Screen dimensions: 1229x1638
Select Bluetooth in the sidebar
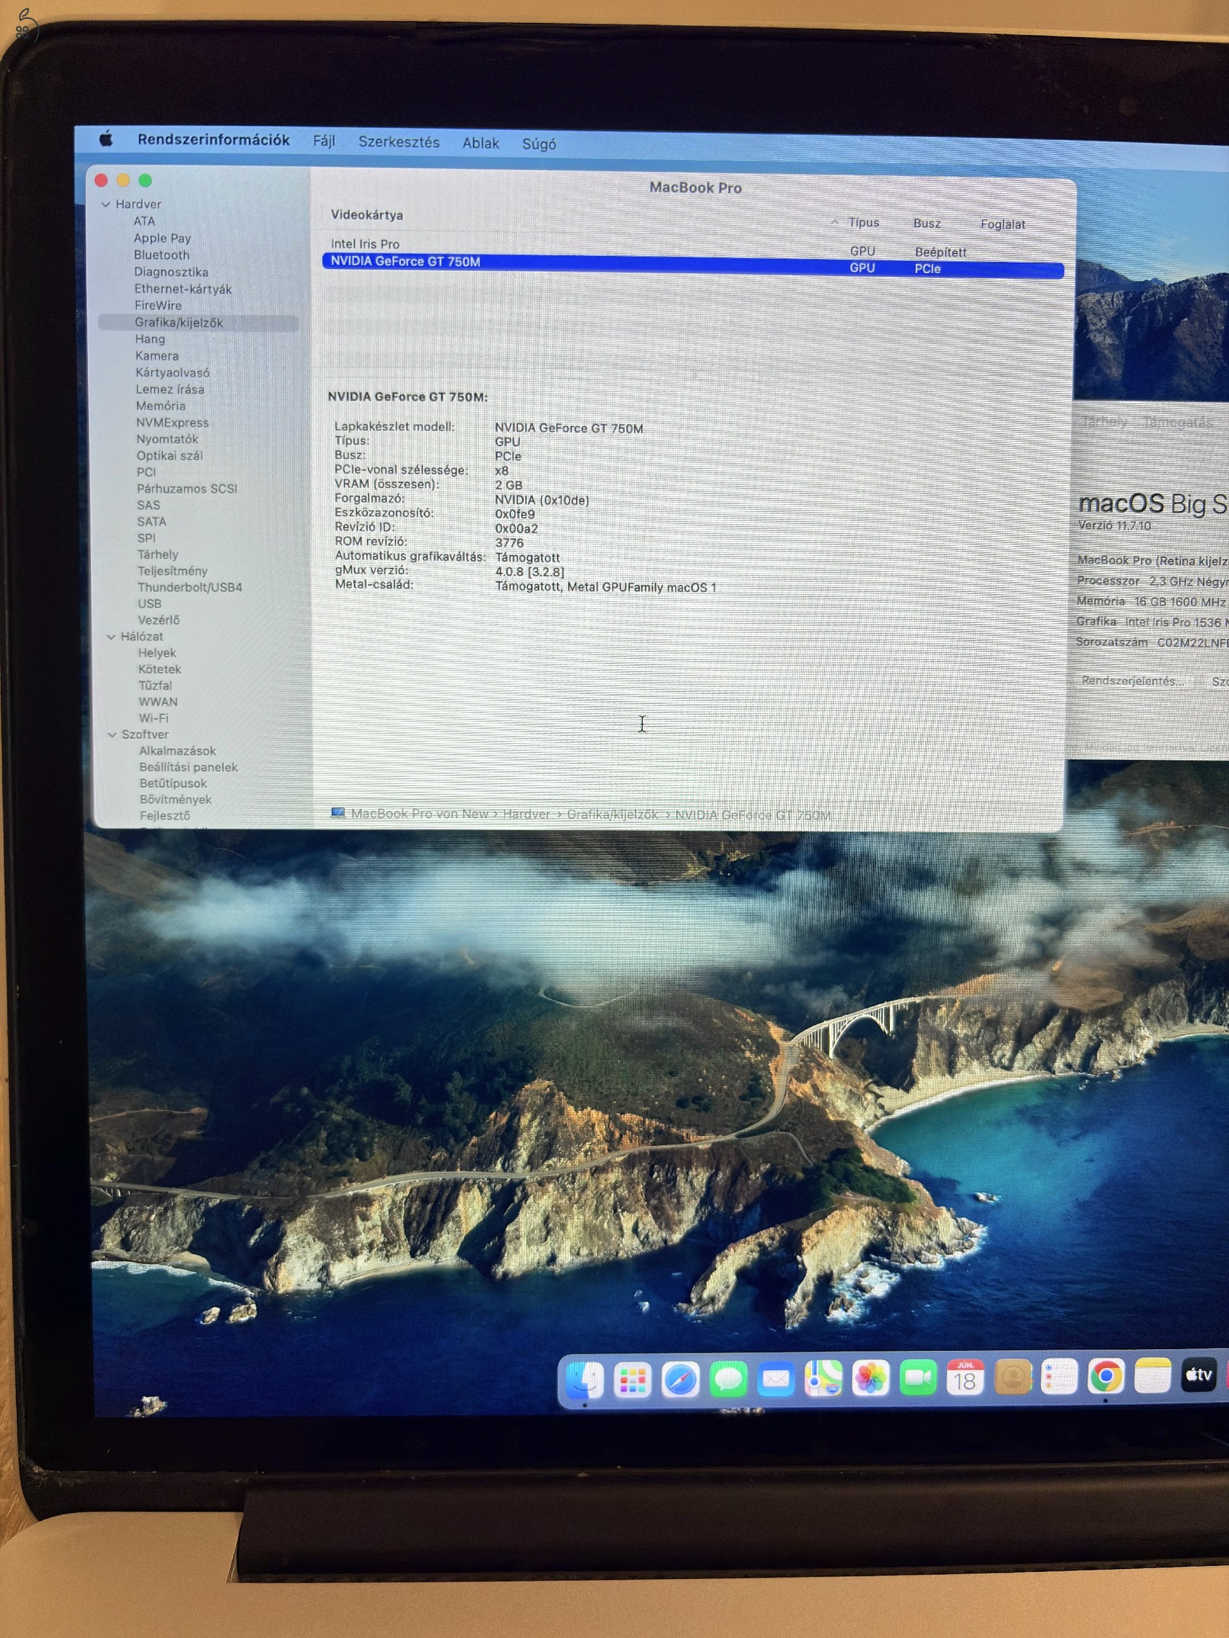point(162,256)
